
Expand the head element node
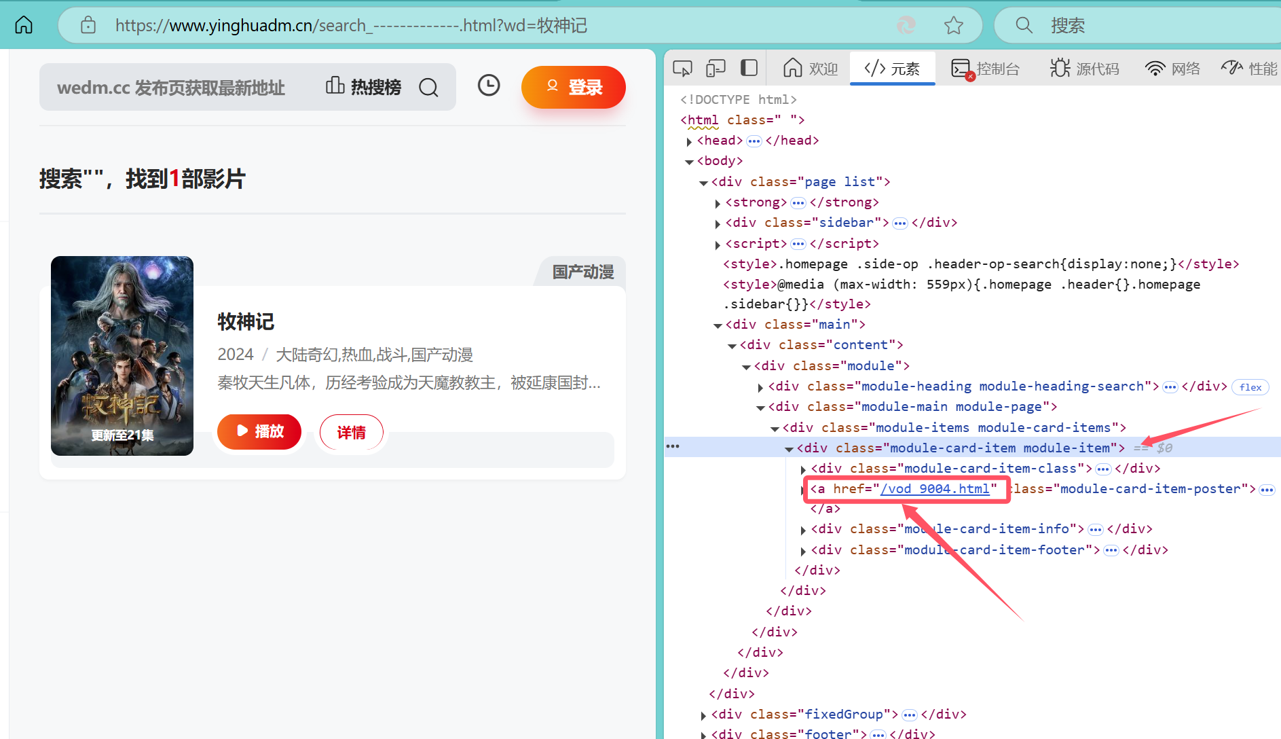[689, 141]
